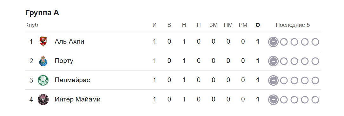This screenshot has width=344, height=116.
Task: Click the second empty circle in Порту row
Action: (294, 61)
